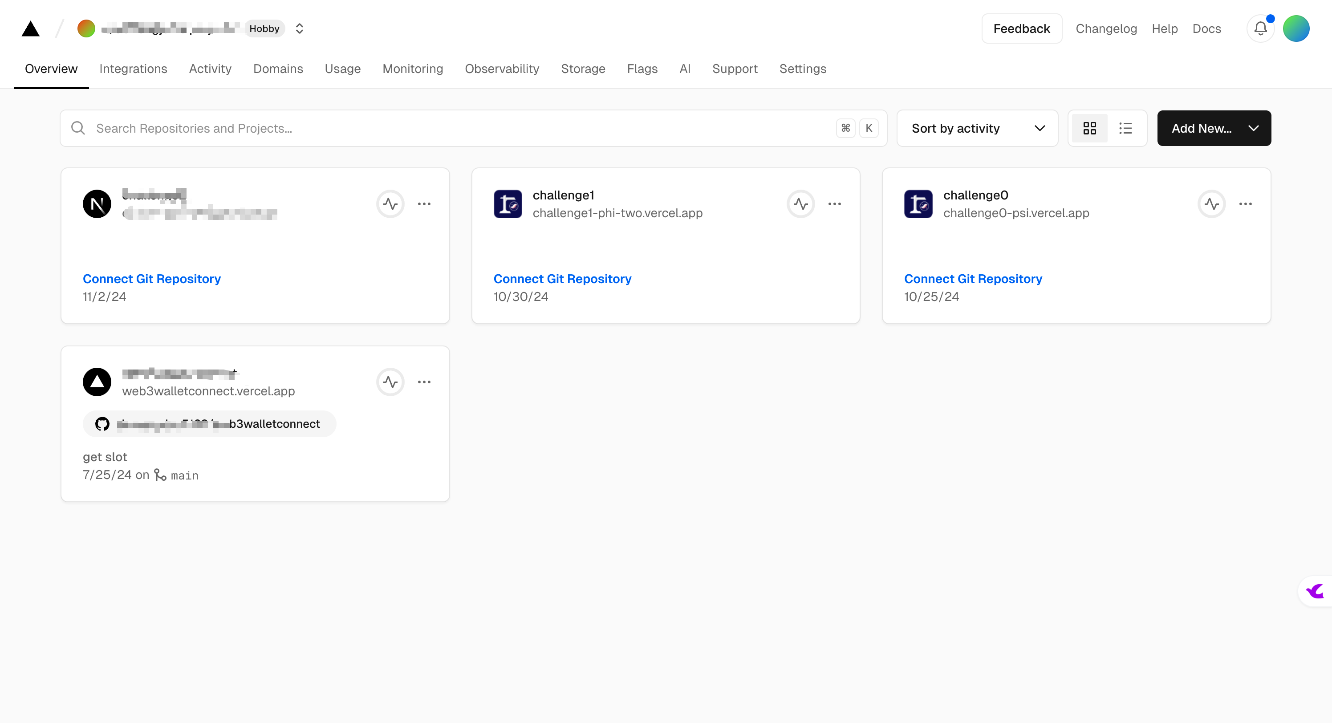Open more options for challenge0
The height and width of the screenshot is (723, 1332).
click(1245, 204)
